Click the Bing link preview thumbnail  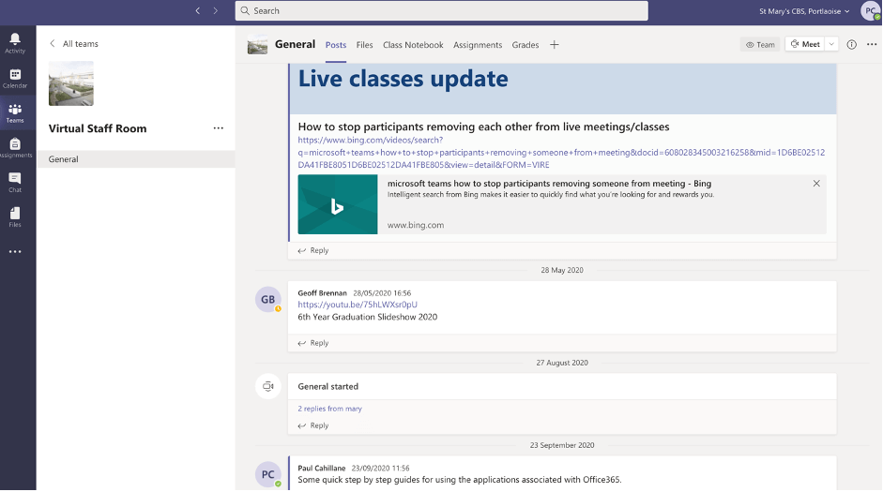coord(337,204)
